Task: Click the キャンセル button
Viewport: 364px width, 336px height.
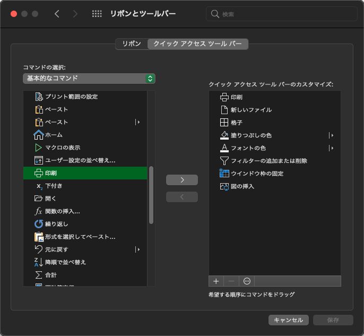Action: click(x=289, y=320)
